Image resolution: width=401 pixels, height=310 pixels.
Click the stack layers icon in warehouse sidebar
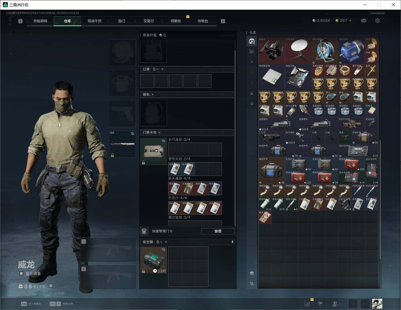[x=252, y=273]
